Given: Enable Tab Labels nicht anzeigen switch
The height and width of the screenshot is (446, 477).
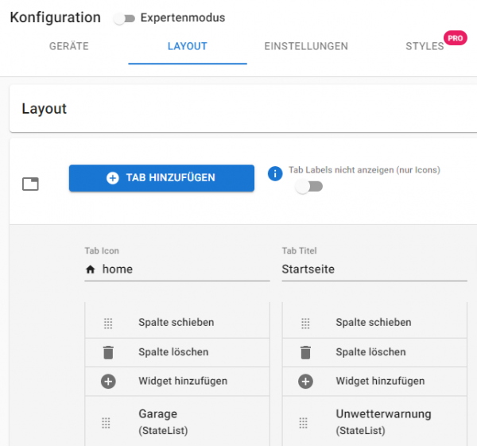Looking at the screenshot, I should point(309,186).
